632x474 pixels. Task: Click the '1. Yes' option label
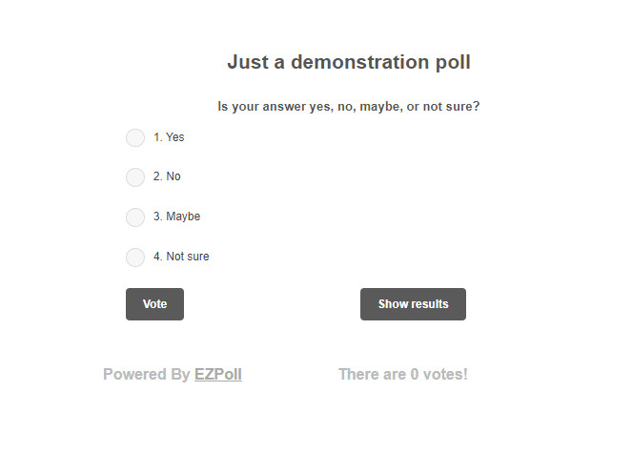(169, 137)
